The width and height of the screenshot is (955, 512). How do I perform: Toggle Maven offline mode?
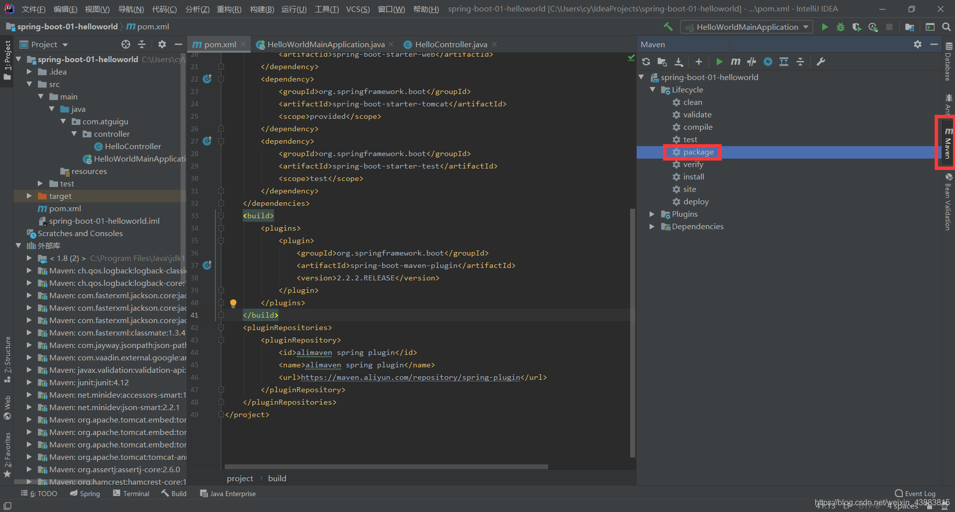pyautogui.click(x=752, y=62)
